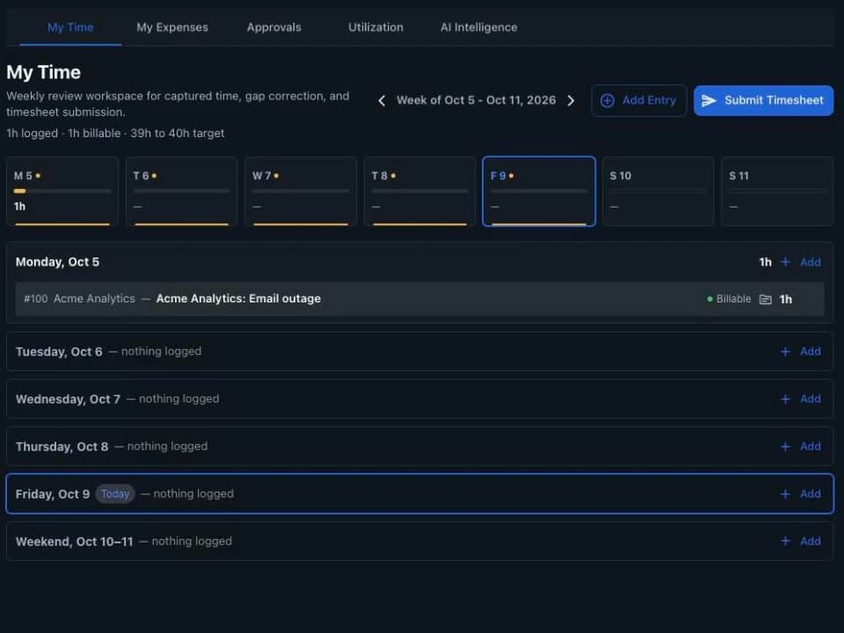Go to the Approvals tab
The height and width of the screenshot is (633, 844).
tap(274, 27)
